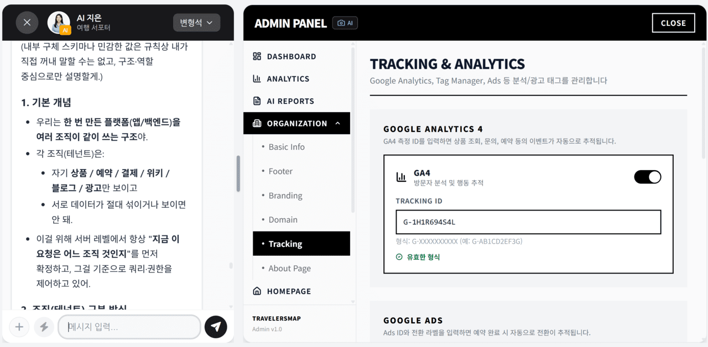Collapse the Organization menu section

[297, 123]
